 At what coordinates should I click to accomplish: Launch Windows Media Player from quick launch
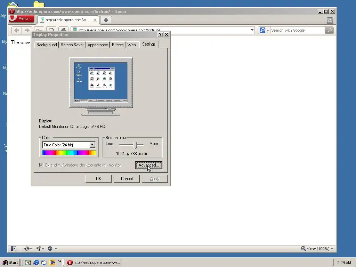click(52, 262)
